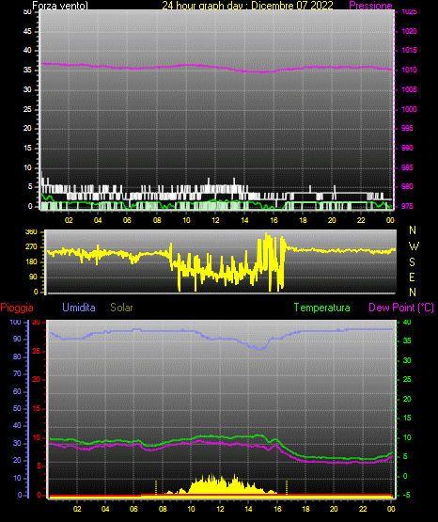Screen dimensions: 438x522
Task: Click the W compass letter on wind direction
Action: pyautogui.click(x=414, y=246)
